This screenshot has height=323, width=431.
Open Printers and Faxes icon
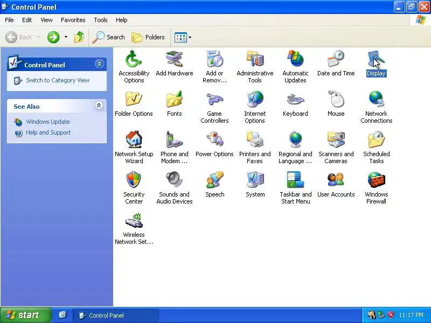[255, 139]
